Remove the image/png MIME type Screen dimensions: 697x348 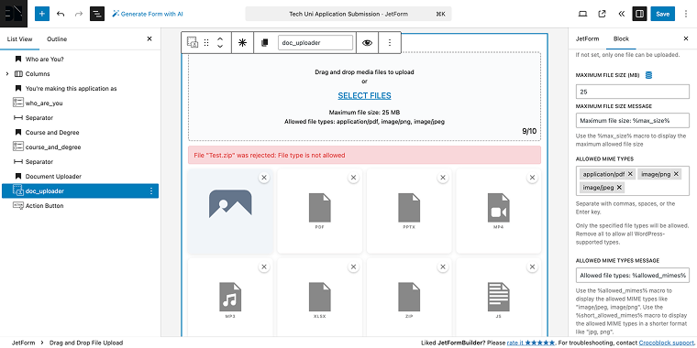[676, 174]
